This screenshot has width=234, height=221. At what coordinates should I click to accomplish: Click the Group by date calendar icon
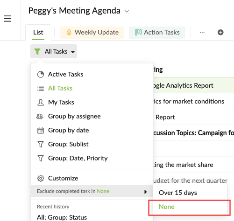click(x=41, y=130)
